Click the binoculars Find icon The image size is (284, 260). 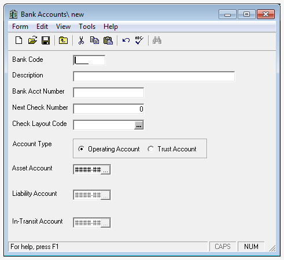[x=157, y=40]
